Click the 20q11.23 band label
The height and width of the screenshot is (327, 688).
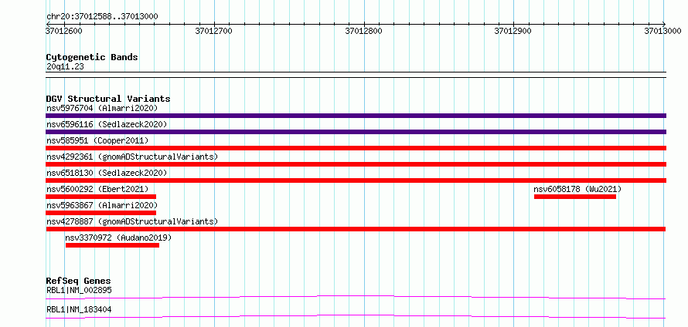click(65, 67)
